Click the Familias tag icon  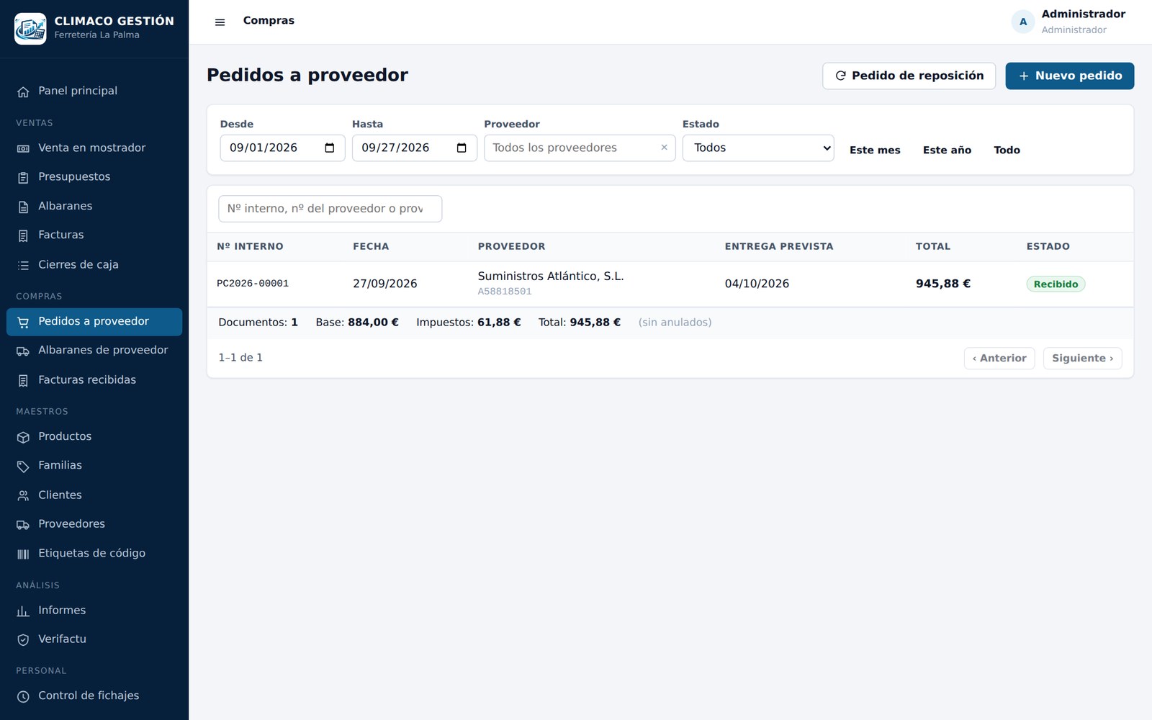[23, 466]
